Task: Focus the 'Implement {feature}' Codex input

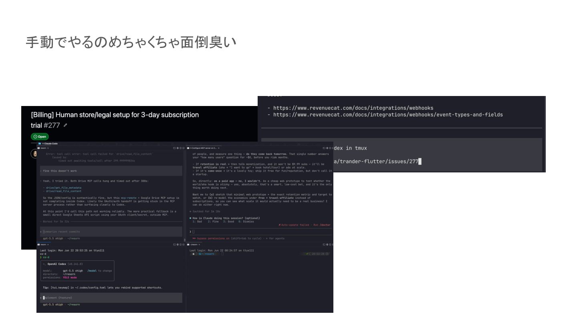Action: click(x=111, y=298)
